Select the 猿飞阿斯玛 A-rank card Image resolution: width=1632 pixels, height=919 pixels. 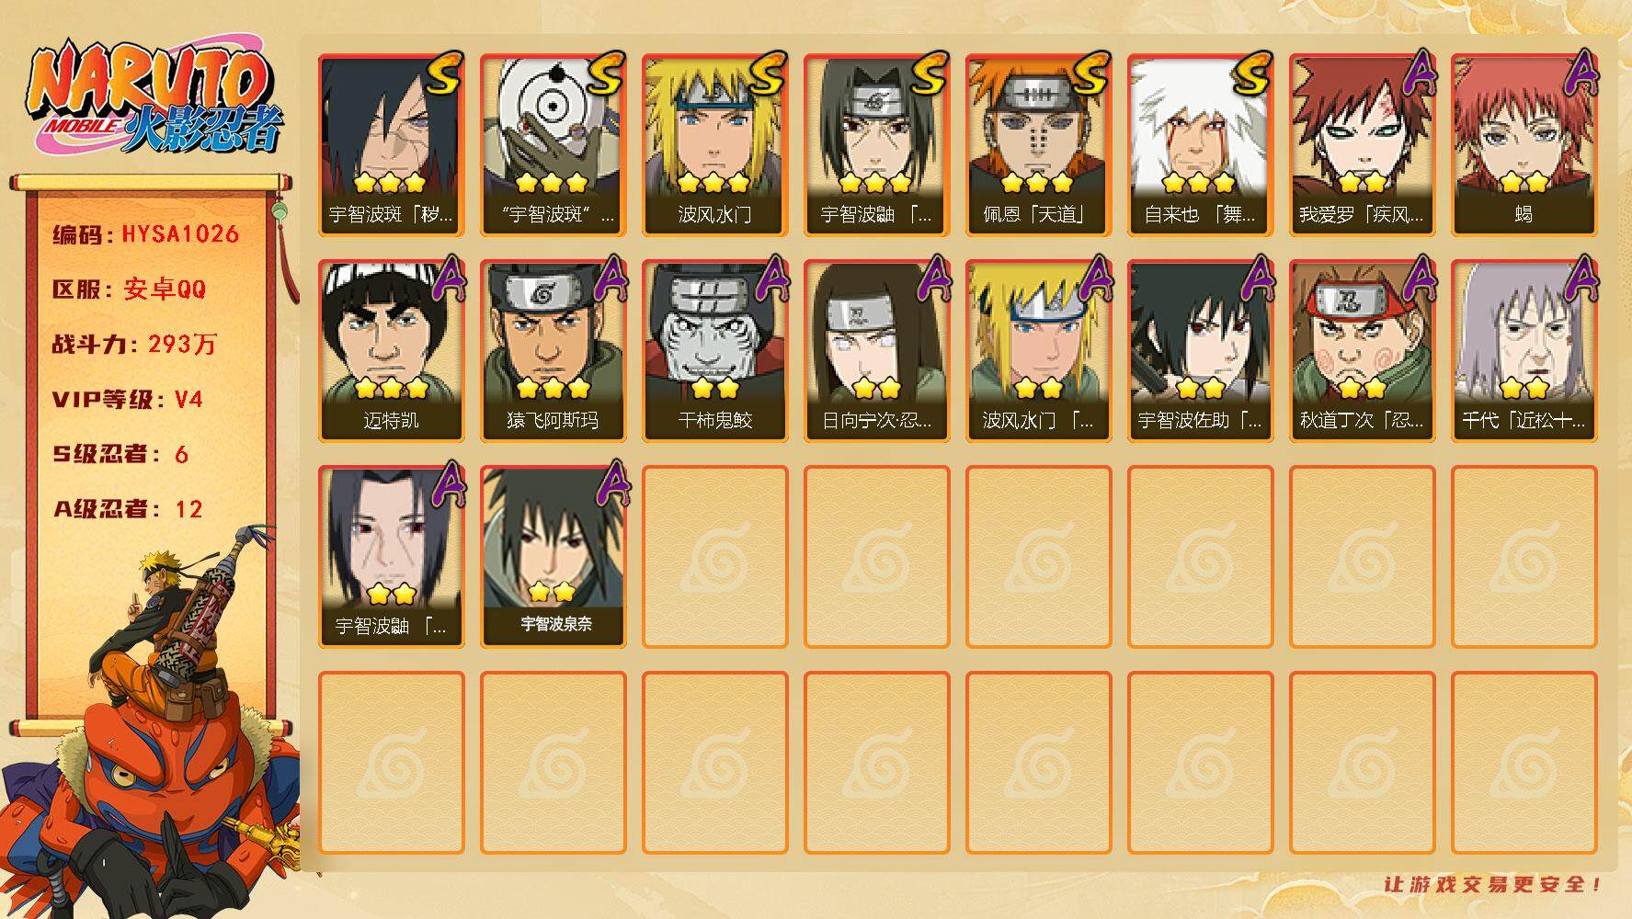point(553,351)
